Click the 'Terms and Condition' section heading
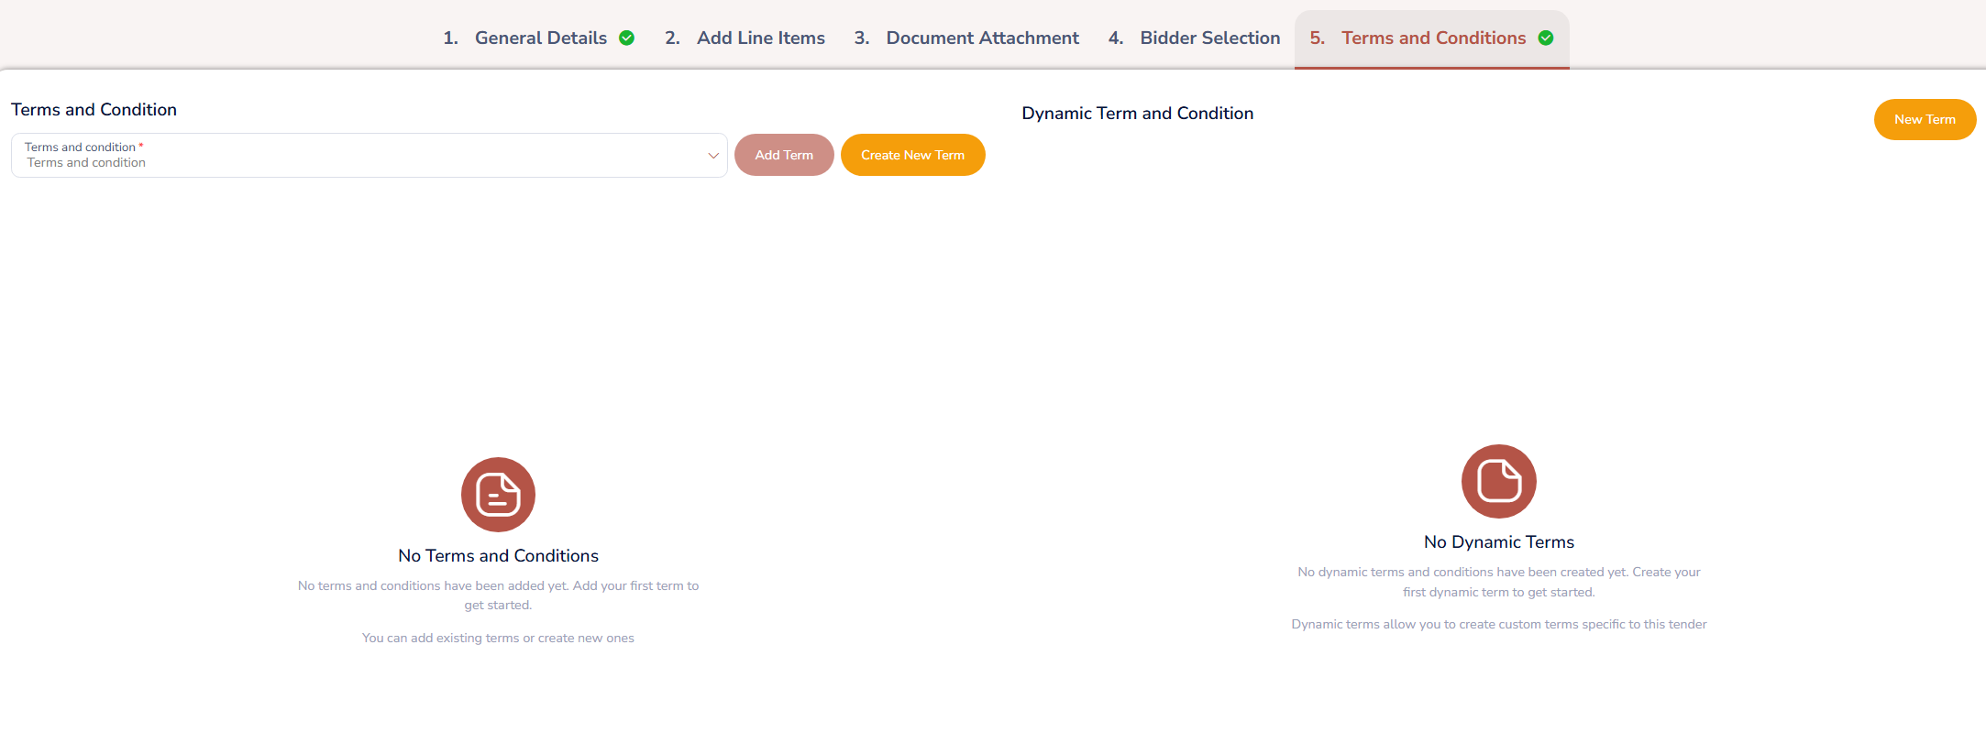Viewport: 1986px width, 732px height. pos(94,109)
